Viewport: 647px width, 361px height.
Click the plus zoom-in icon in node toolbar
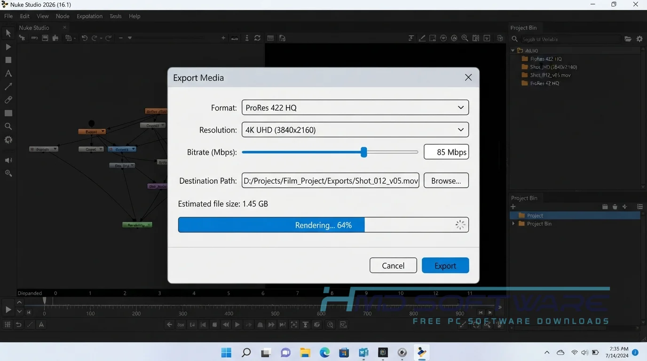(x=223, y=38)
